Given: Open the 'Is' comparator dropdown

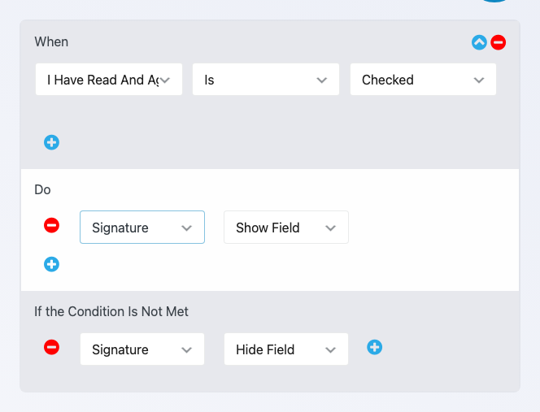Looking at the screenshot, I should click(x=266, y=80).
